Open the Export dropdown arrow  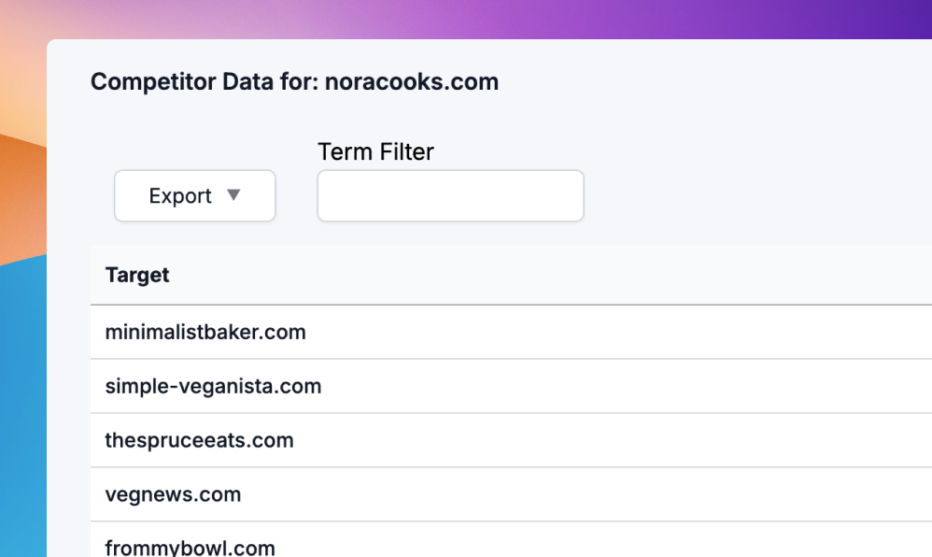point(234,195)
